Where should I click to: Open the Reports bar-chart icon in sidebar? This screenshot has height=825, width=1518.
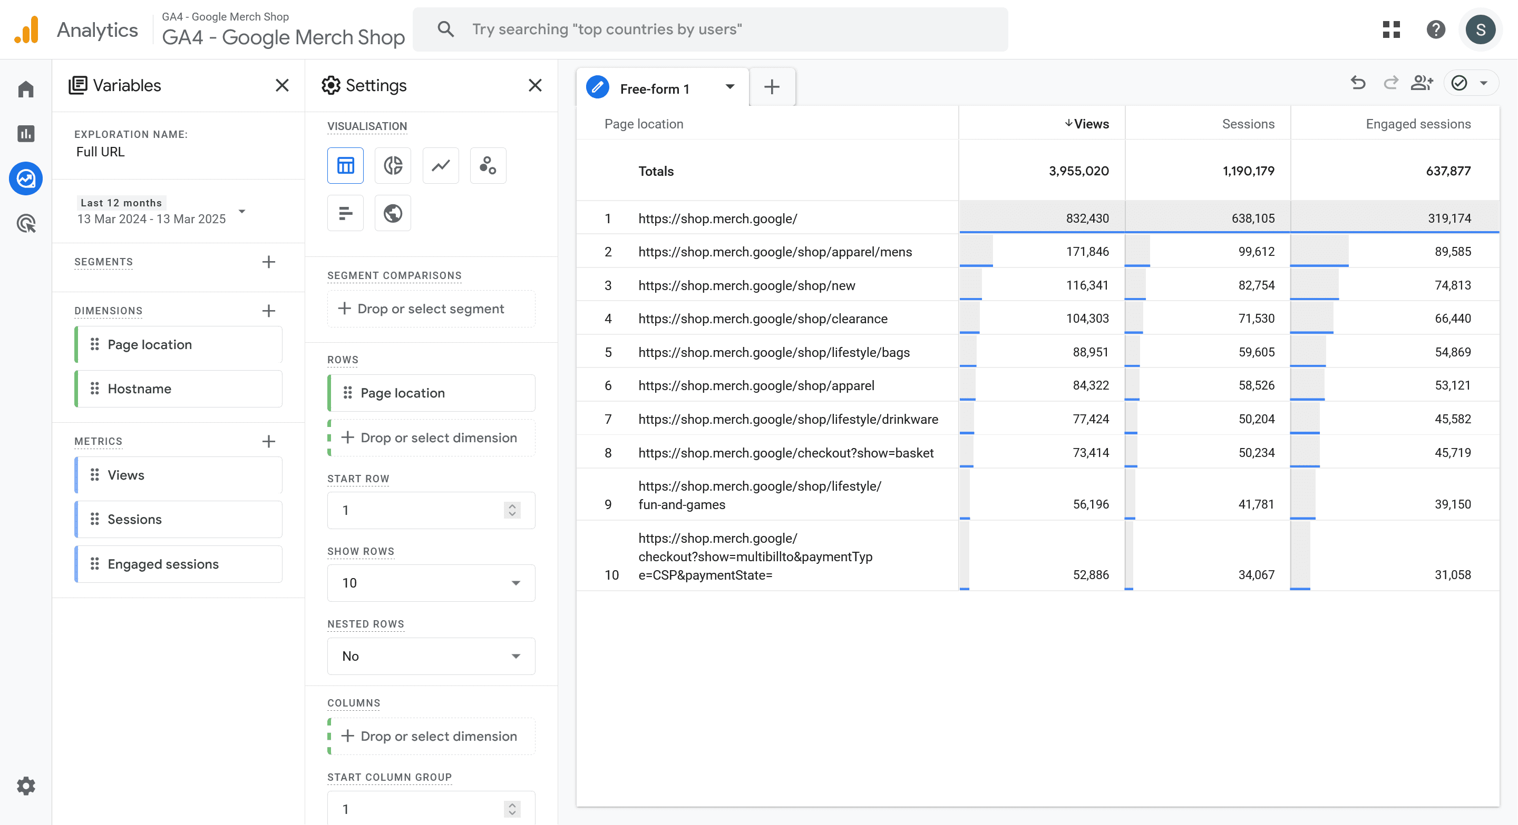point(26,134)
